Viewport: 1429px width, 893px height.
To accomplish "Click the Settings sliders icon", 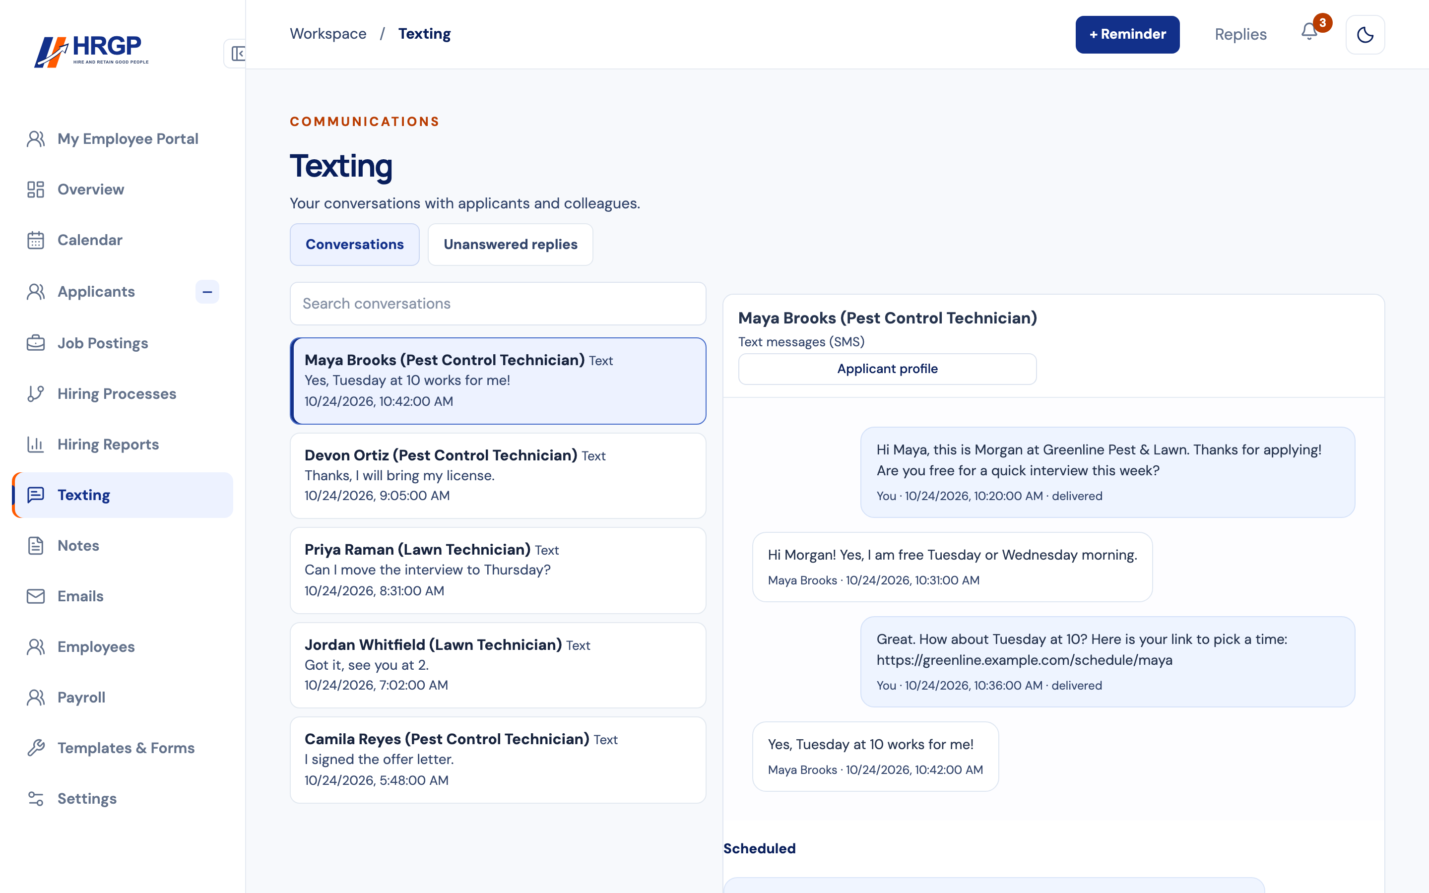I will coord(35,799).
